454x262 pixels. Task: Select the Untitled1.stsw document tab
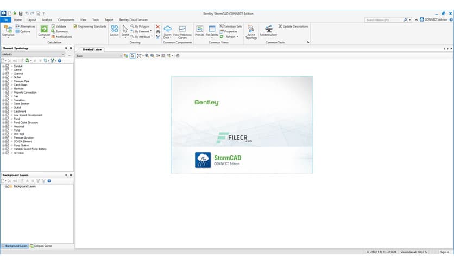[x=92, y=50]
